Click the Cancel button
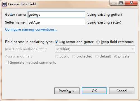Screen dimensions: 140x101 122,91
